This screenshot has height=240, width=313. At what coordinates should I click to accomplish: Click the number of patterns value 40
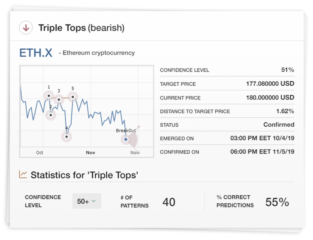click(x=169, y=202)
